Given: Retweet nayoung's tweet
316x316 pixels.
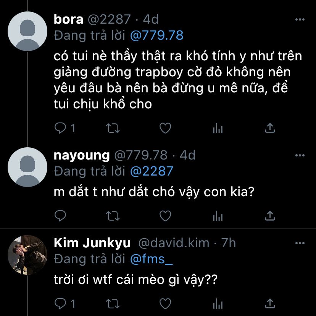Looking at the screenshot, I should (x=112, y=216).
